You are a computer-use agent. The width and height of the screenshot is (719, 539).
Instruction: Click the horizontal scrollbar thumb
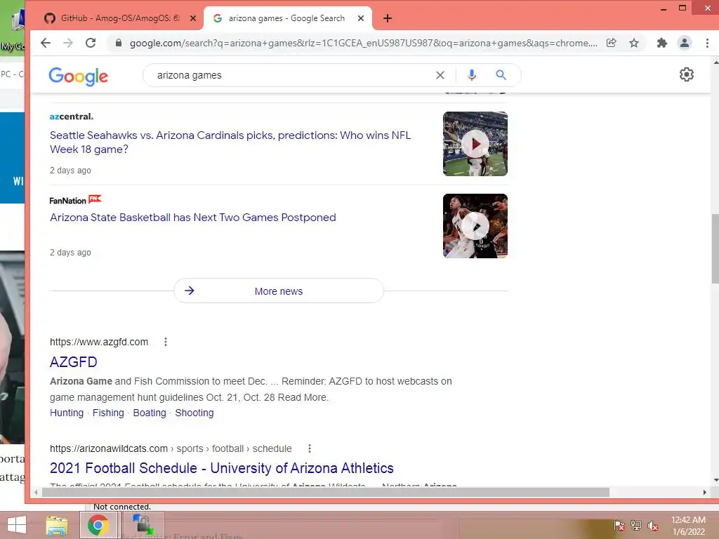326,492
